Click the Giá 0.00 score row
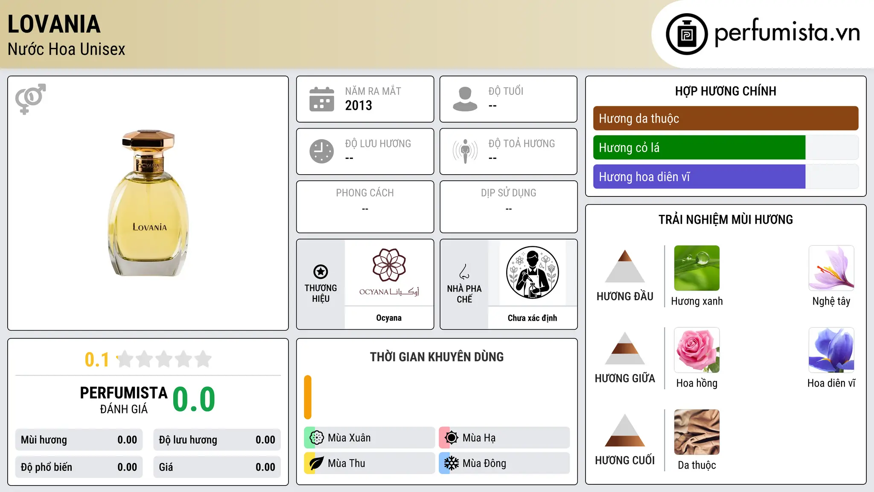 [217, 467]
